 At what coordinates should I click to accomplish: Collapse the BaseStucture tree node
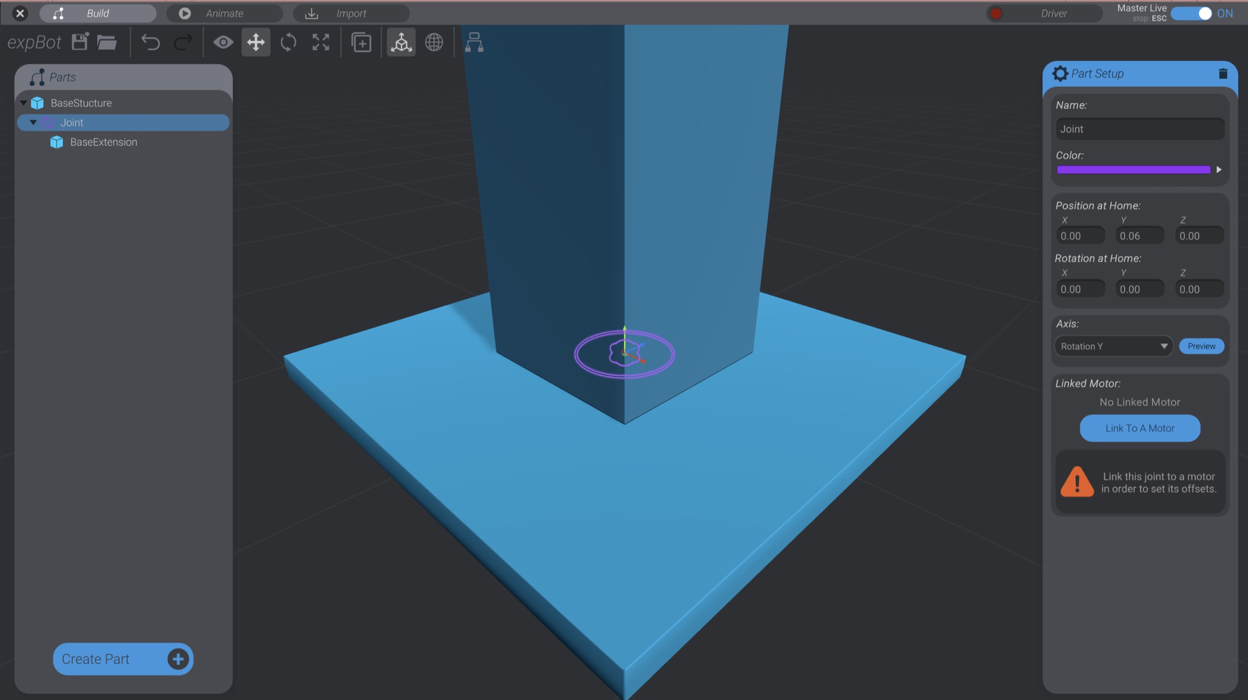point(23,103)
